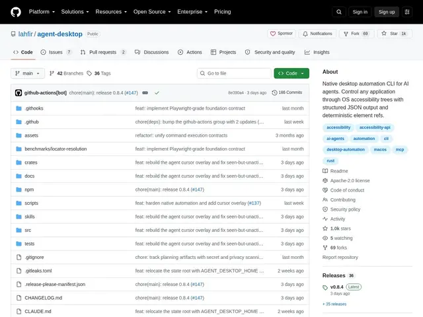Open the benchmarks/locator-resolution folder
423x317 pixels.
coord(56,149)
